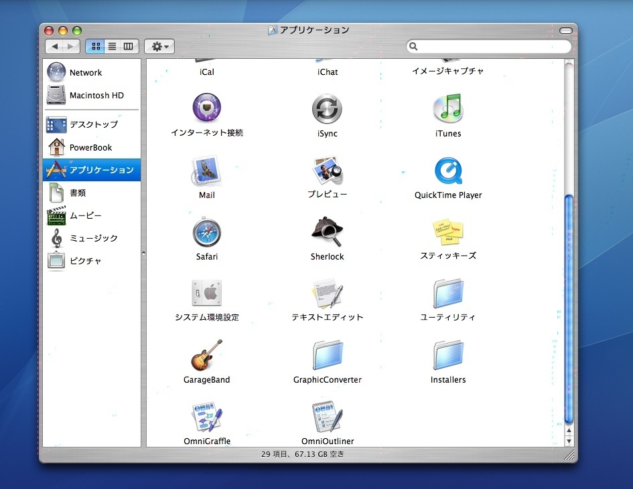Open ミュージック music folder in sidebar
Image resolution: width=633 pixels, height=489 pixels.
point(92,238)
